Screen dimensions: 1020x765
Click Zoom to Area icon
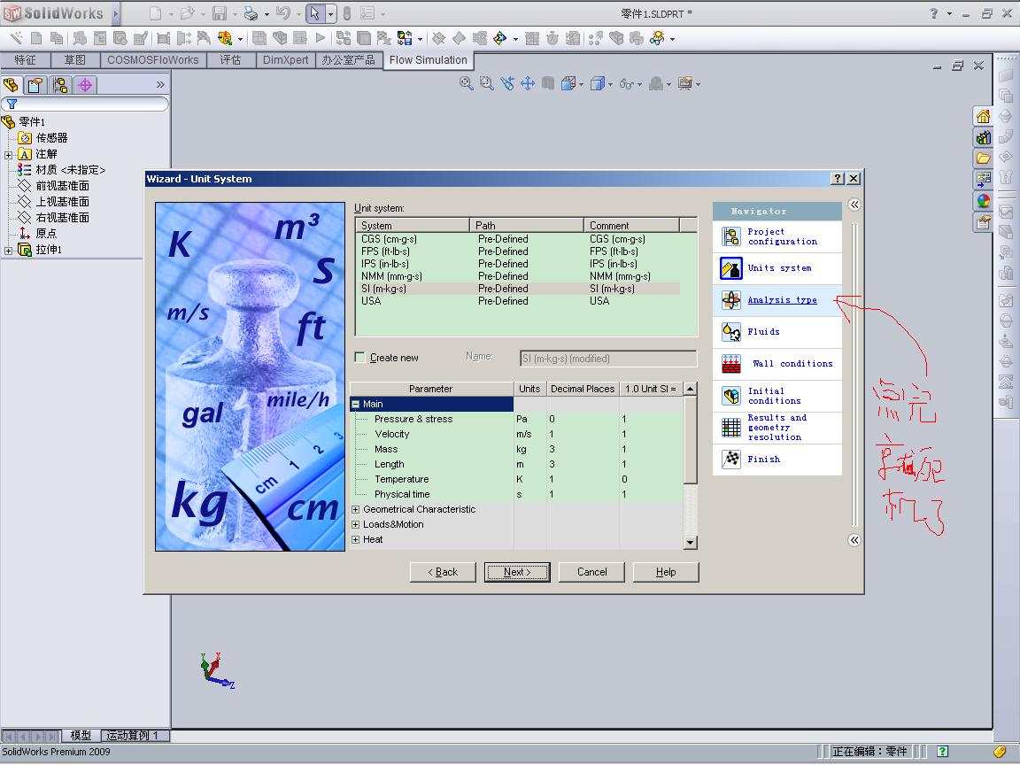[x=487, y=83]
